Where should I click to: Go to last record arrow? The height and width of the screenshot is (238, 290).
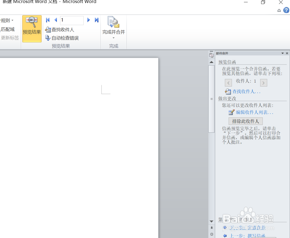97,20
